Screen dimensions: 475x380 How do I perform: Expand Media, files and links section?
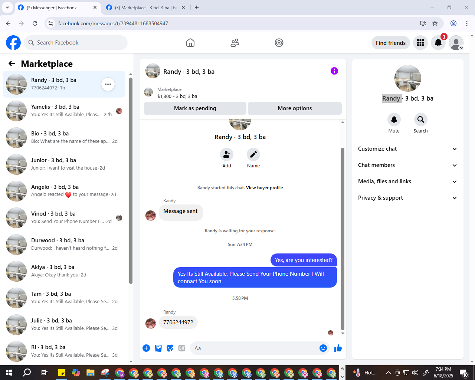coord(407,181)
